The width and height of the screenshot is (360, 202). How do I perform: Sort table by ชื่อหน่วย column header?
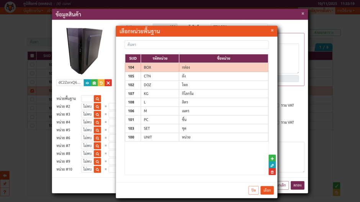tap(223, 58)
